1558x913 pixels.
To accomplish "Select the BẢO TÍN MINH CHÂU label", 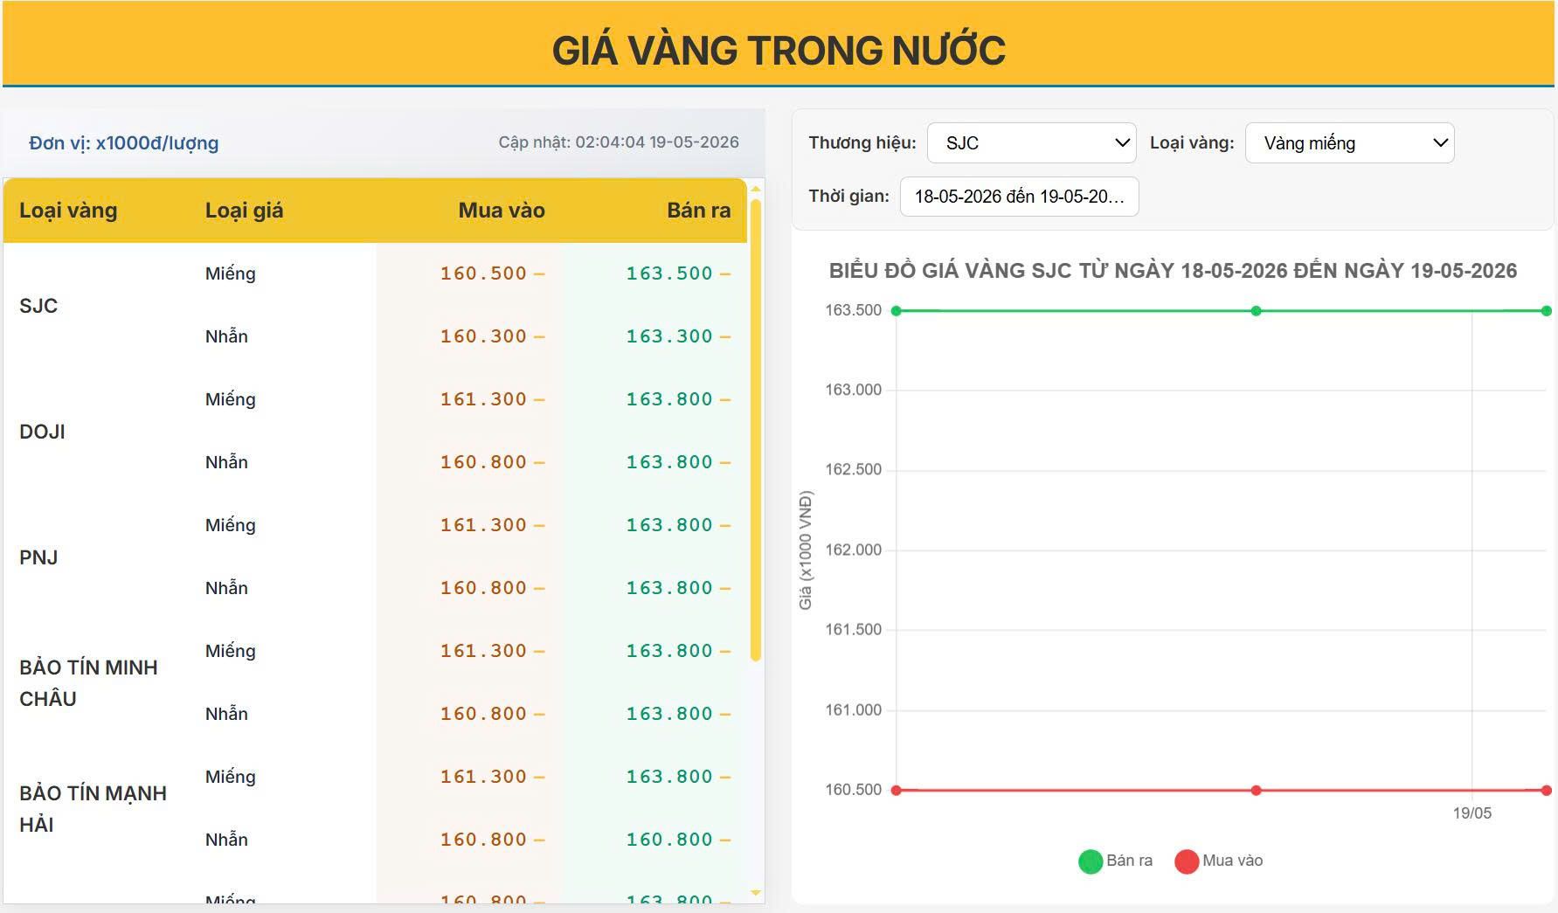I will point(88,683).
